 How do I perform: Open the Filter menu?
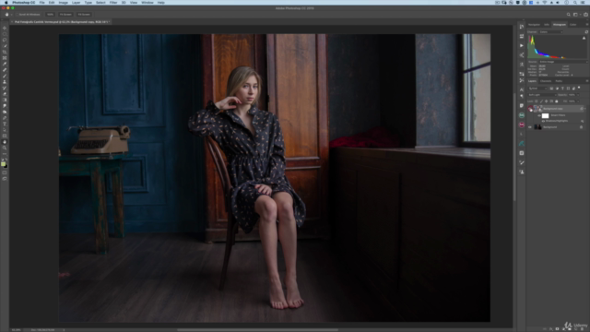coord(113,3)
